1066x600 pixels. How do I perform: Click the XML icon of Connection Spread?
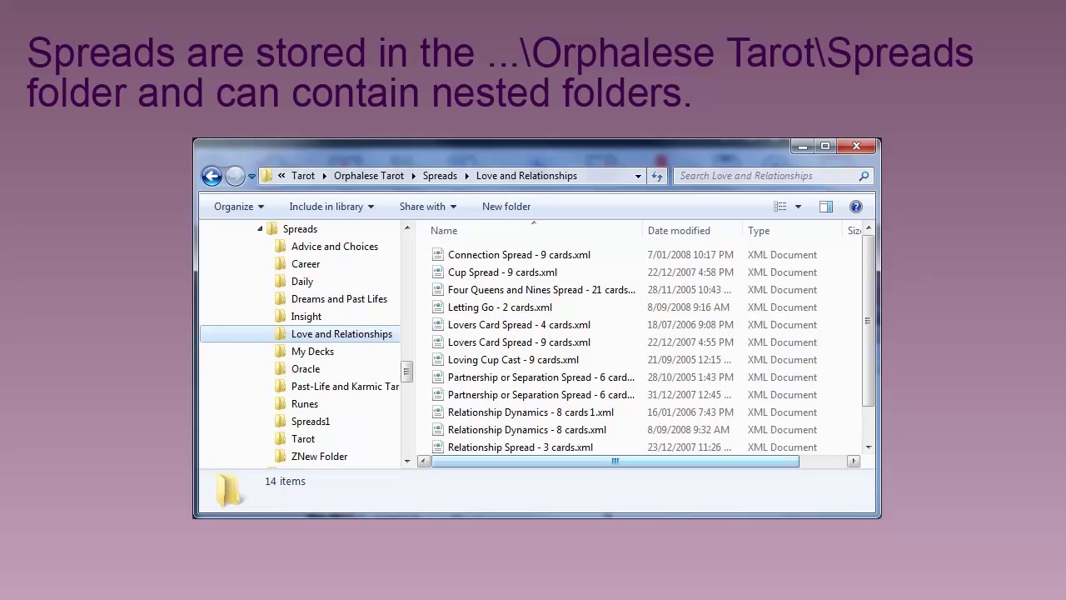pyautogui.click(x=438, y=255)
